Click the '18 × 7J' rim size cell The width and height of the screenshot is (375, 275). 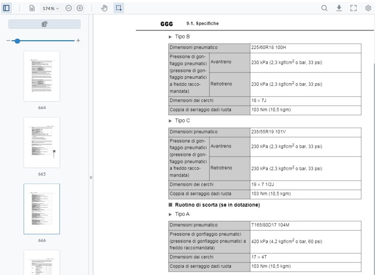(306, 101)
